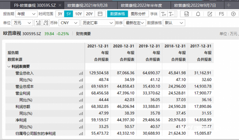Click the 14,930.78 cost cell
This screenshot has height=140, width=239.
click(203, 86)
